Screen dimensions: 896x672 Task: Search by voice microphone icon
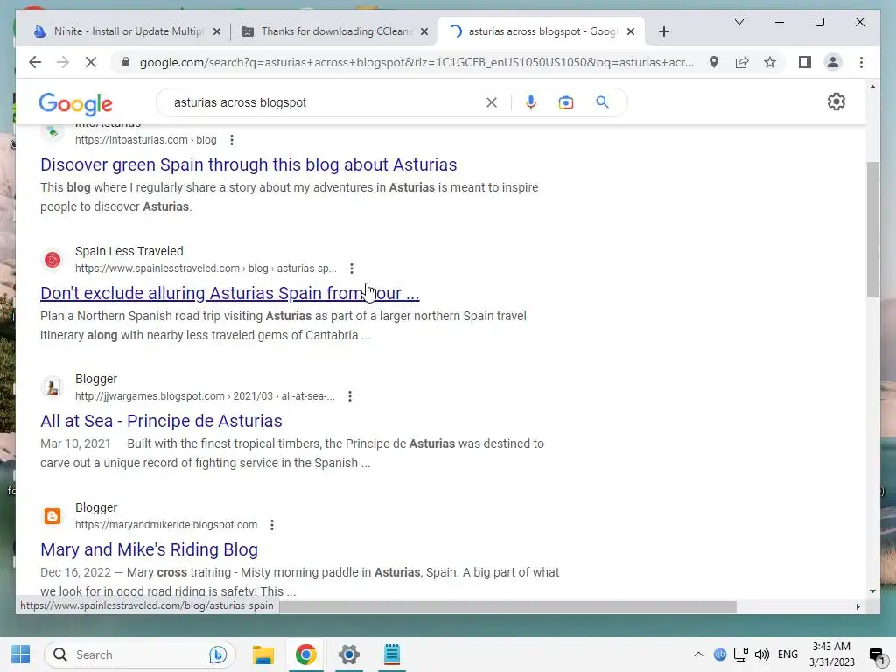pos(531,102)
